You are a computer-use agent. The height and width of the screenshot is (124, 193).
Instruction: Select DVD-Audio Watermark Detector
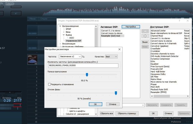click(x=165, y=56)
